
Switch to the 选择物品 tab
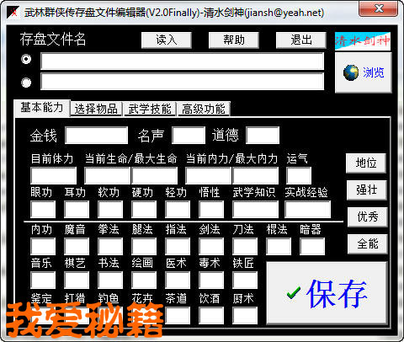[96, 109]
